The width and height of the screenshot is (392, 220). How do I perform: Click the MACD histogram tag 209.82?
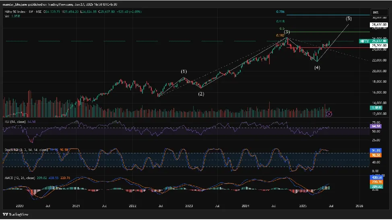click(x=376, y=187)
